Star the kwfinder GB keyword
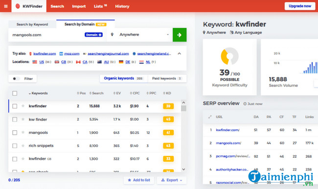 click(x=23, y=159)
